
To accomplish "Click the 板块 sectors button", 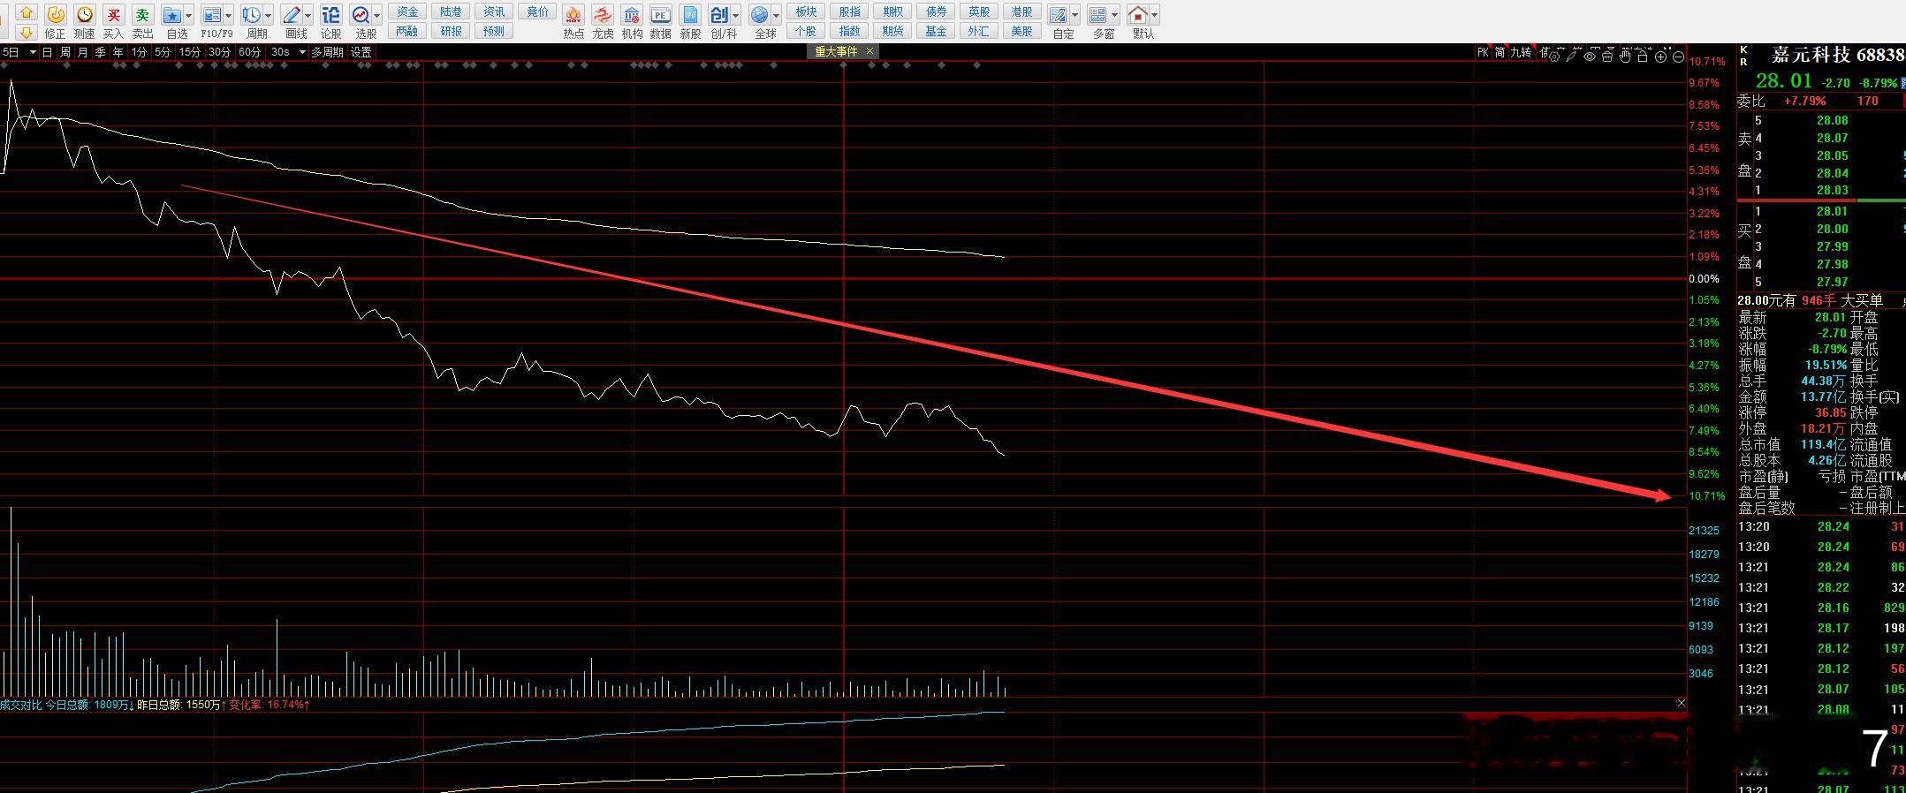I will click(x=806, y=11).
